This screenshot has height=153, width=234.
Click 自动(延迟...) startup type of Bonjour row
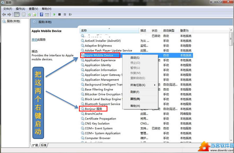(170, 109)
